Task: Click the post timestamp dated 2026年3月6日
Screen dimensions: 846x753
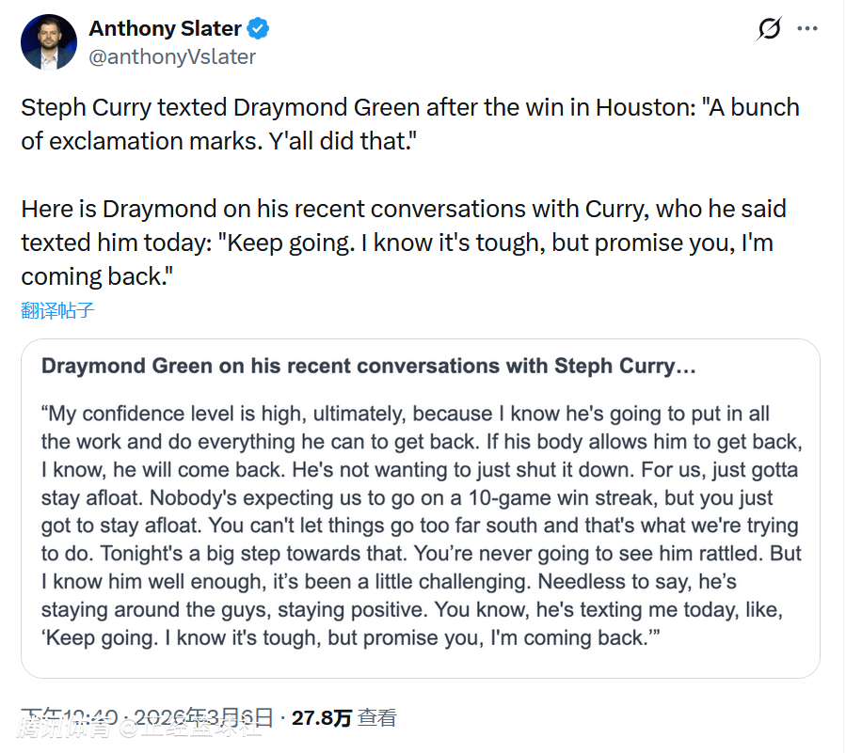Action: click(x=151, y=717)
